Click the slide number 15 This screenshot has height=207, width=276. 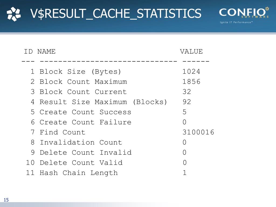[x=6, y=200]
